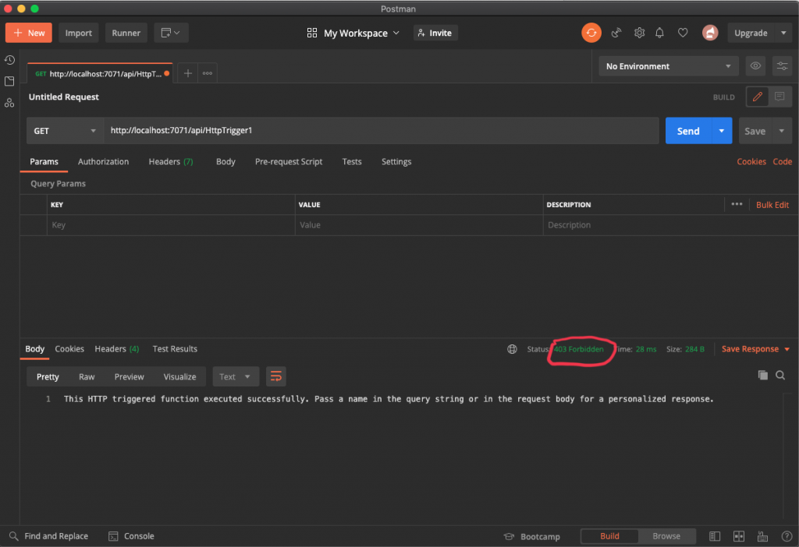Open response Headers (4) tab
799x547 pixels.
pyautogui.click(x=117, y=349)
